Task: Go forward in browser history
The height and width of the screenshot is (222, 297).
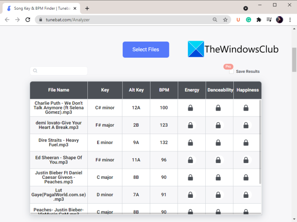Action: pos(17,19)
